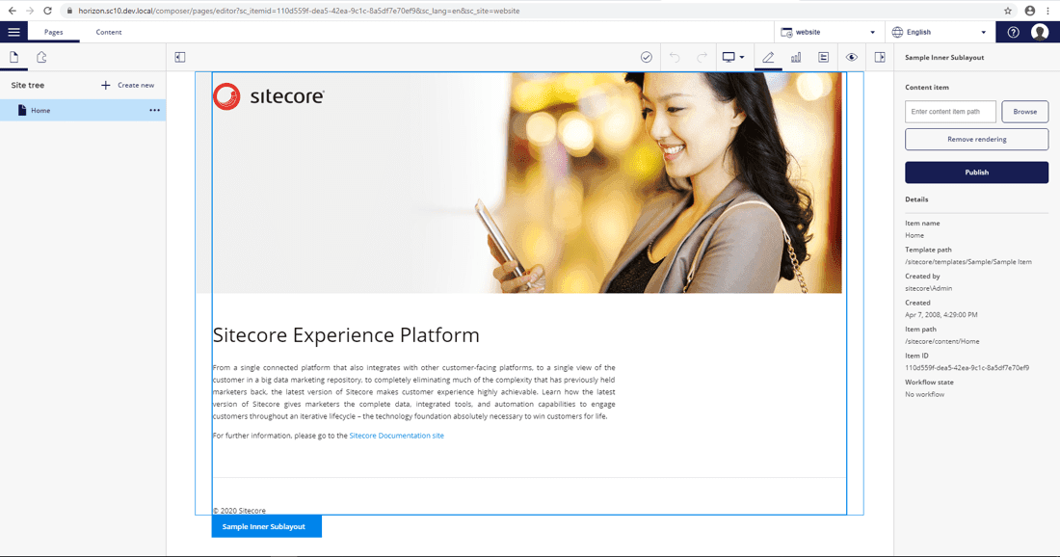Open the browser three-dot menu
The image size is (1060, 557).
click(1047, 11)
